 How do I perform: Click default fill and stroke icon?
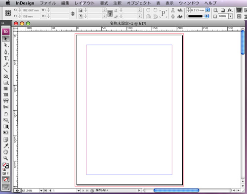(4, 169)
